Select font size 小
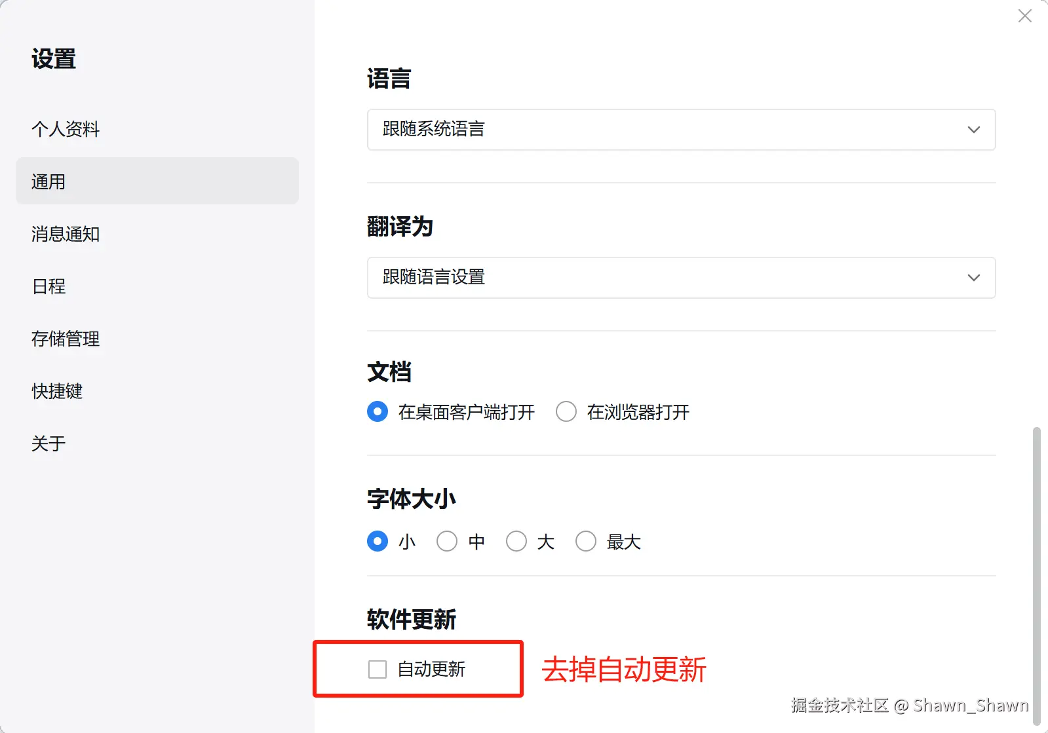Screen dimensions: 1048x733 coord(378,542)
